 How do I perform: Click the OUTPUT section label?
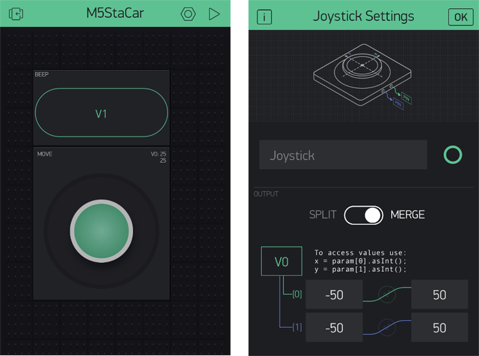point(266,194)
